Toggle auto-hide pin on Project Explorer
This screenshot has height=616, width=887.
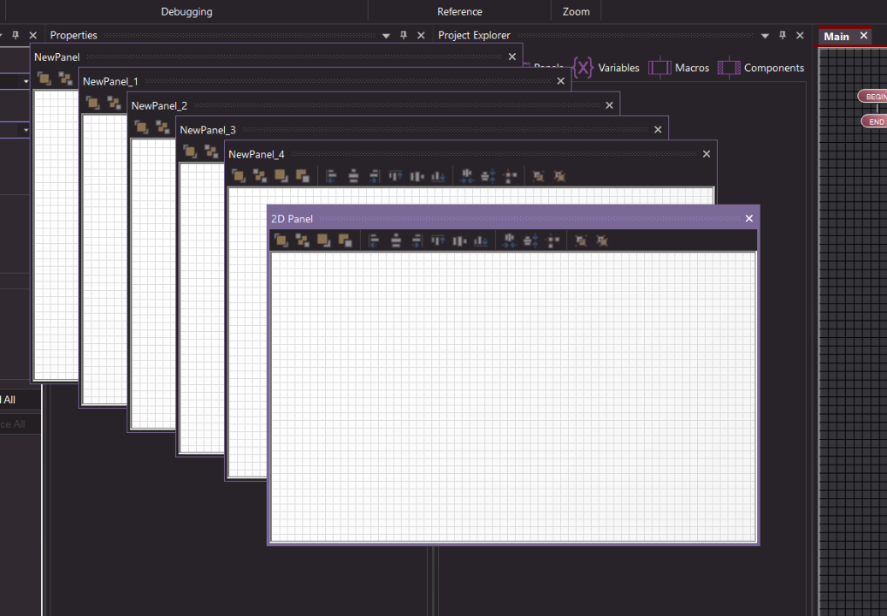point(783,35)
